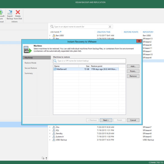164x164 pixels.
Task: Go to the Secure Restore wizard step
Action: click(x=31, y=68)
